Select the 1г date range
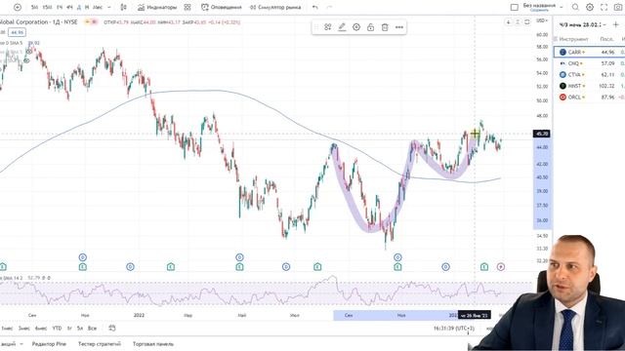Screen dimensions: 625x351 69,329
